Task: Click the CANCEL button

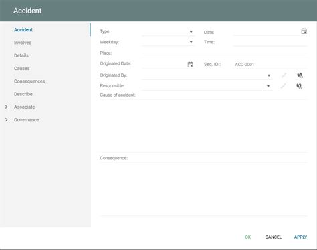Action: pyautogui.click(x=274, y=237)
